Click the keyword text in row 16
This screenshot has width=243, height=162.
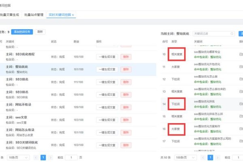[207, 126]
